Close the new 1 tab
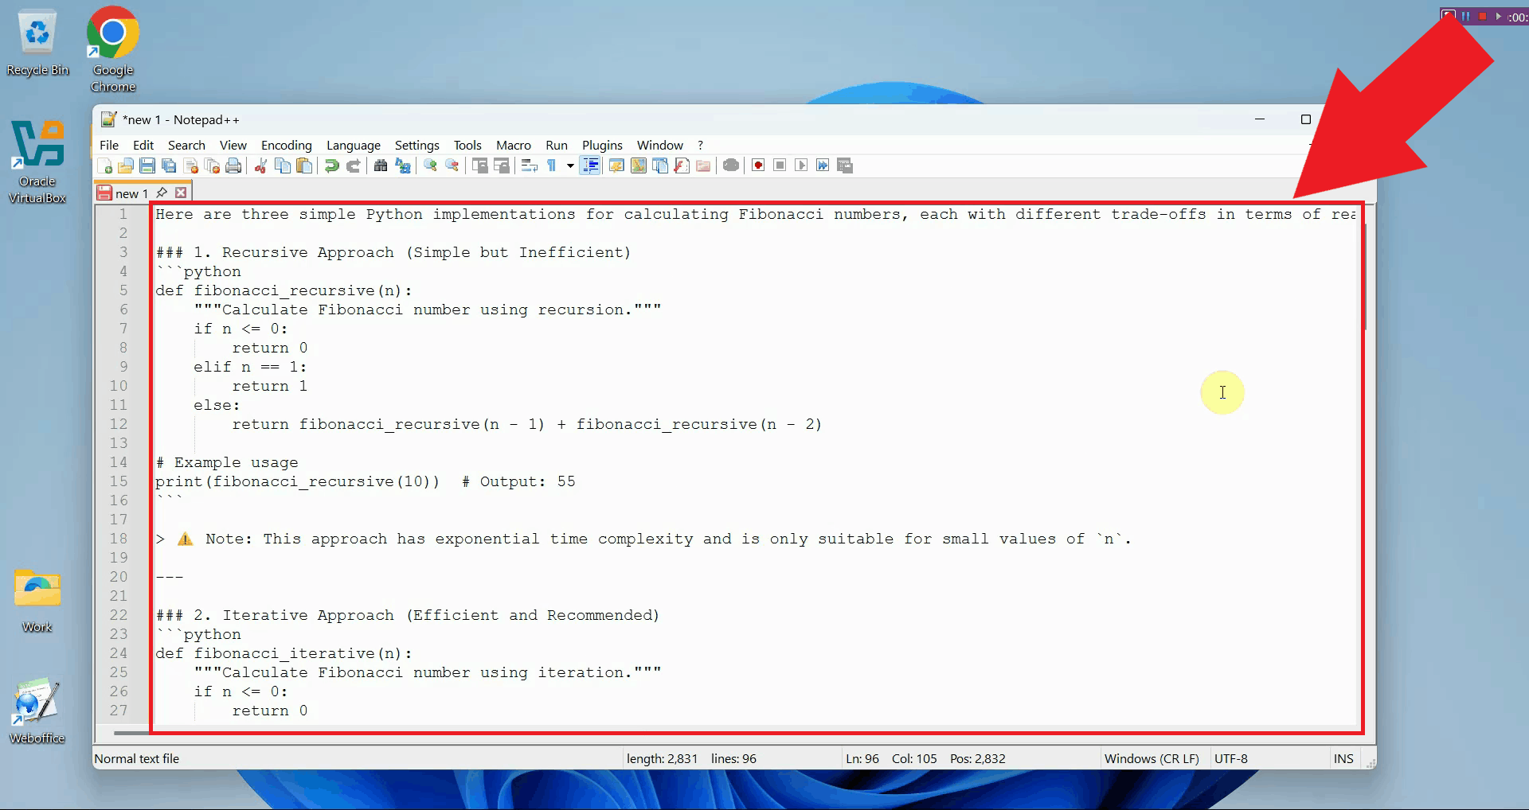 pyautogui.click(x=182, y=193)
